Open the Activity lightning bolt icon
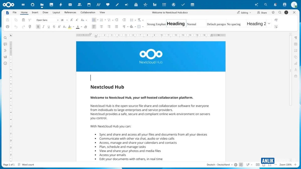This screenshot has width=301, height=169. coord(61,5)
